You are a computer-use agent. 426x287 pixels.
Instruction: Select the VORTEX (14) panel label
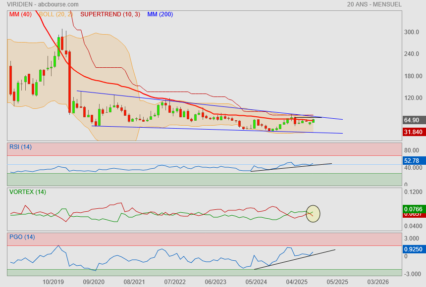coord(27,191)
